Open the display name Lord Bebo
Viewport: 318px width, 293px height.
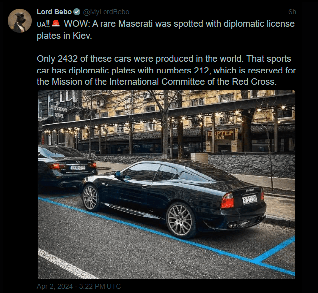click(x=54, y=12)
